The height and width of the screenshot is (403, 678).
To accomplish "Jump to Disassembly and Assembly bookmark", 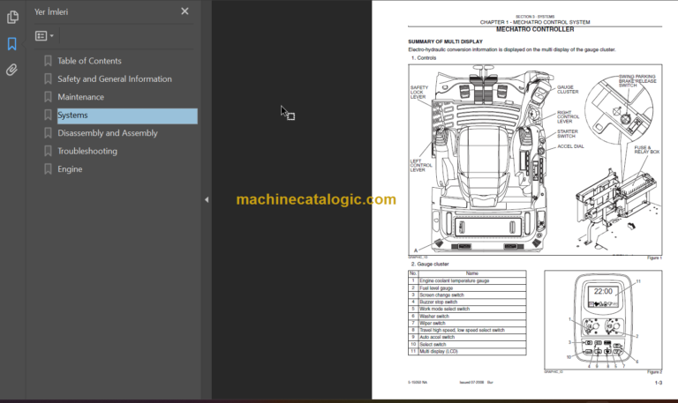I will 108,133.
